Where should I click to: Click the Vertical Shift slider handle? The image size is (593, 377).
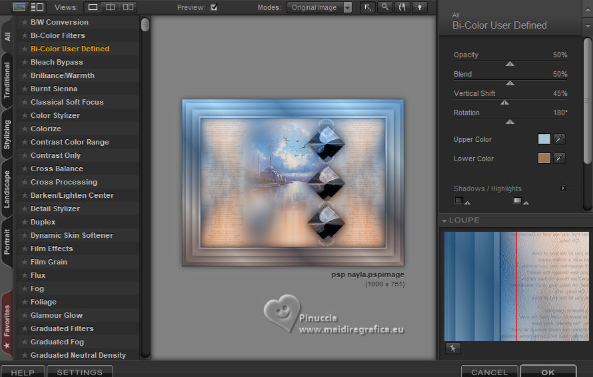(504, 103)
